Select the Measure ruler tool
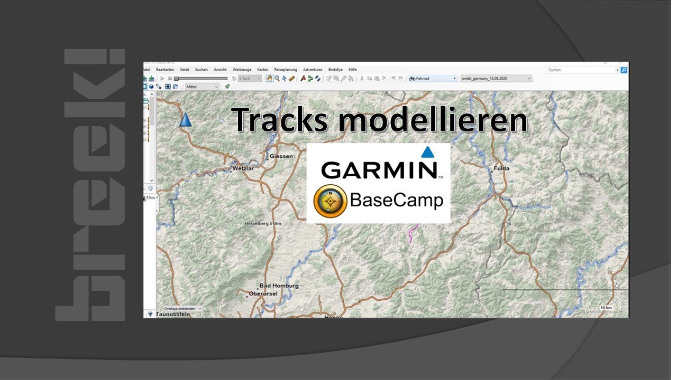677x380 pixels. (x=291, y=78)
